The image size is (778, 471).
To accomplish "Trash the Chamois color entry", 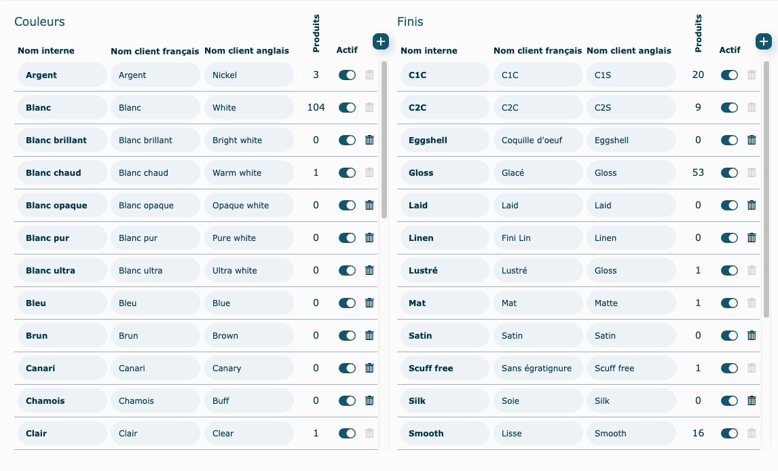I will coord(369,400).
